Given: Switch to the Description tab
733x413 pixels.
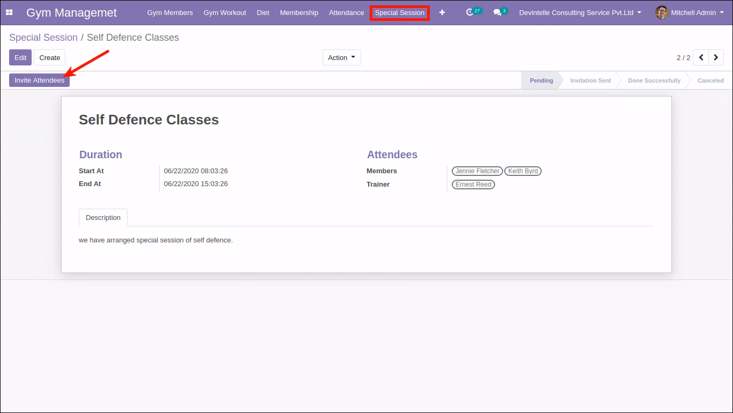Looking at the screenshot, I should tap(103, 217).
